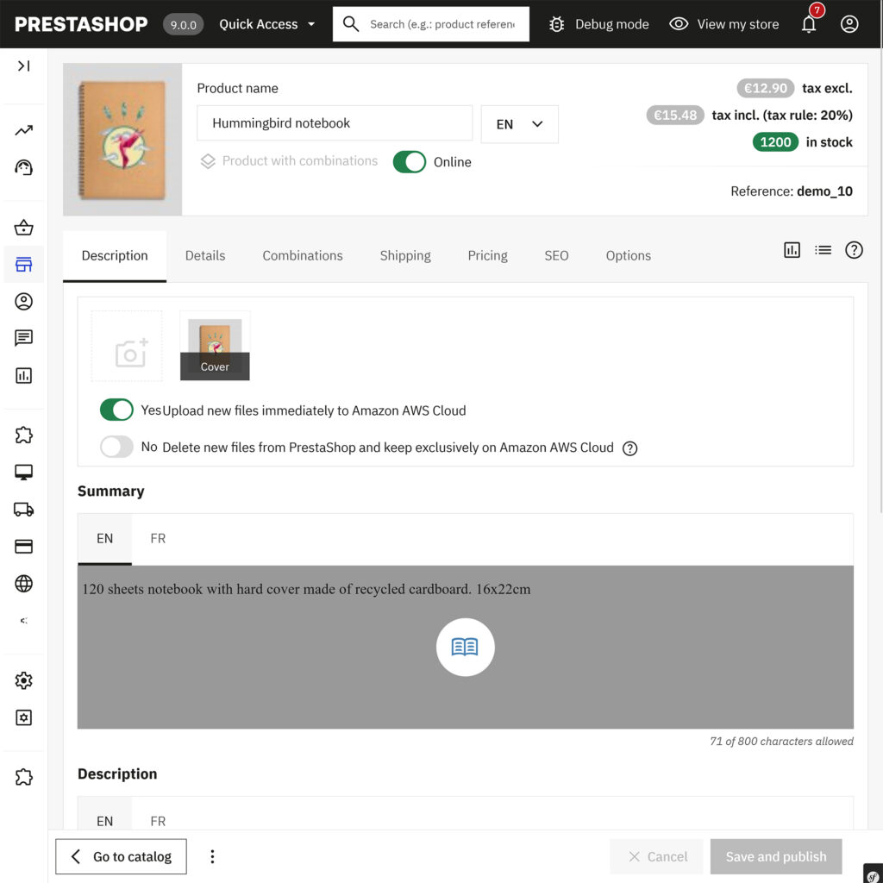Click the €12.90 tax excl. price badge
The image size is (883, 883).
pos(766,88)
